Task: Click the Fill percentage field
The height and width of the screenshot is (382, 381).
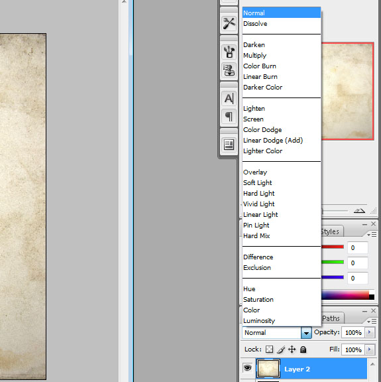Action: coord(353,350)
